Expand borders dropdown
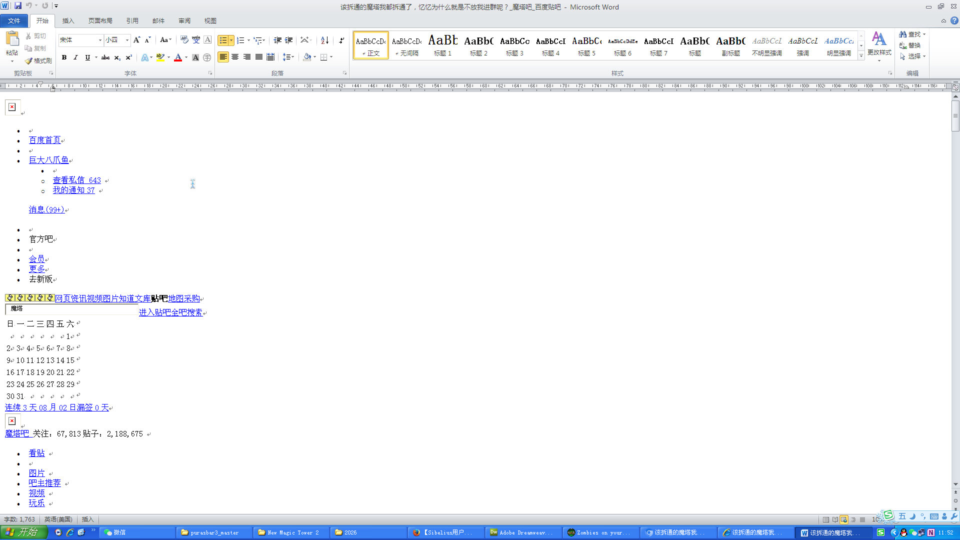 [x=331, y=57]
